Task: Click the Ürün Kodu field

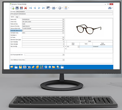Action: click(x=64, y=11)
